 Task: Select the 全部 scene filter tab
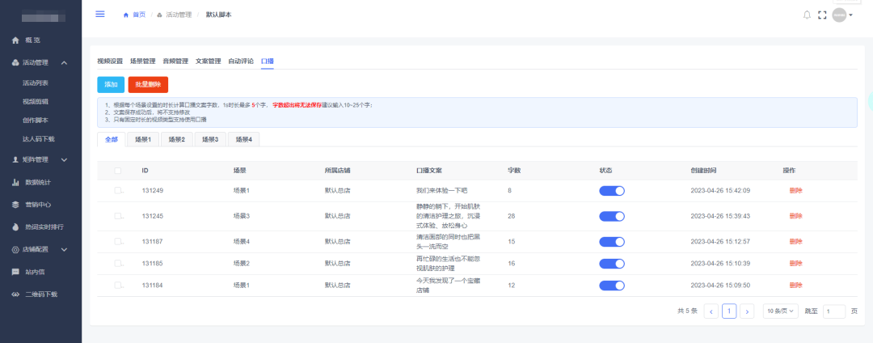112,140
